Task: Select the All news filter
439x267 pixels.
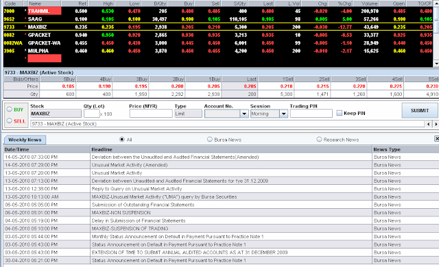Action: pos(122,139)
